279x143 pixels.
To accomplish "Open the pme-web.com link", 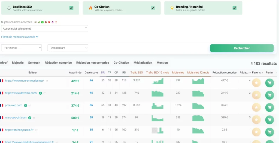I will (x=14, y=105).
